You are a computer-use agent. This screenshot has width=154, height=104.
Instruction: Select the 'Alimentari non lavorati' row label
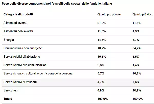tap(18, 31)
